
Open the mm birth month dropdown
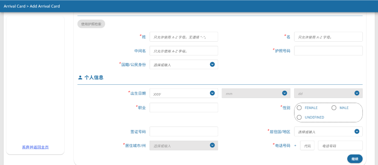pyautogui.click(x=256, y=93)
